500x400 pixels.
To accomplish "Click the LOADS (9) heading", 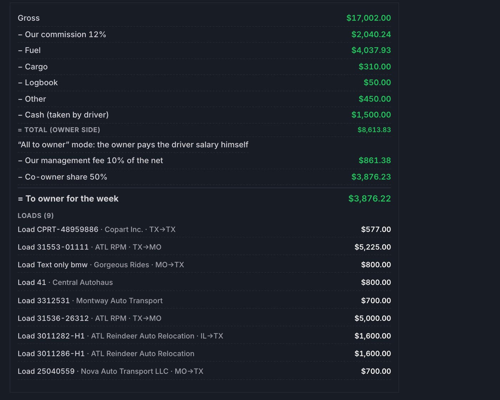I will click(x=36, y=216).
